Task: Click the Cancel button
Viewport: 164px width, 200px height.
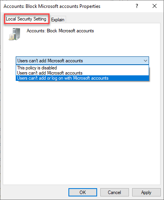Action: [x=114, y=193]
